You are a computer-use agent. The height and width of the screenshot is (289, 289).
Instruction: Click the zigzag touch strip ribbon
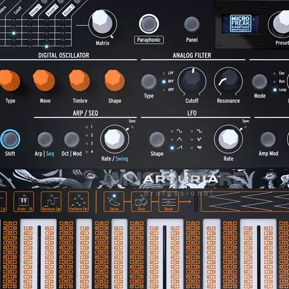[x=245, y=201]
